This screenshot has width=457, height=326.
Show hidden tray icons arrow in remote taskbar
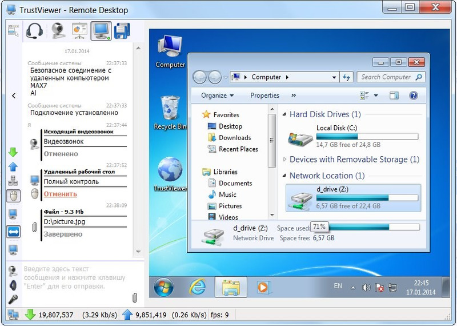coord(353,288)
